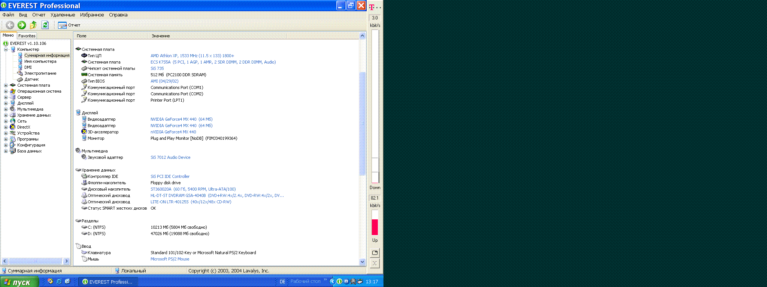This screenshot has width=767, height=287.
Task: Click the Системная память memory icon
Action: pyautogui.click(x=84, y=74)
